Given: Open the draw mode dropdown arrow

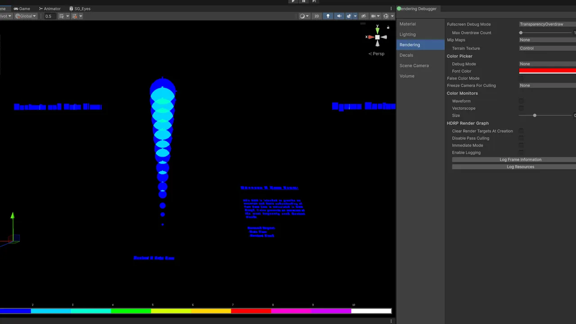Looking at the screenshot, I should coord(308,16).
